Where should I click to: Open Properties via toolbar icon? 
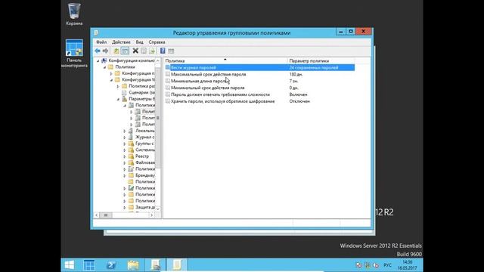pos(144,51)
